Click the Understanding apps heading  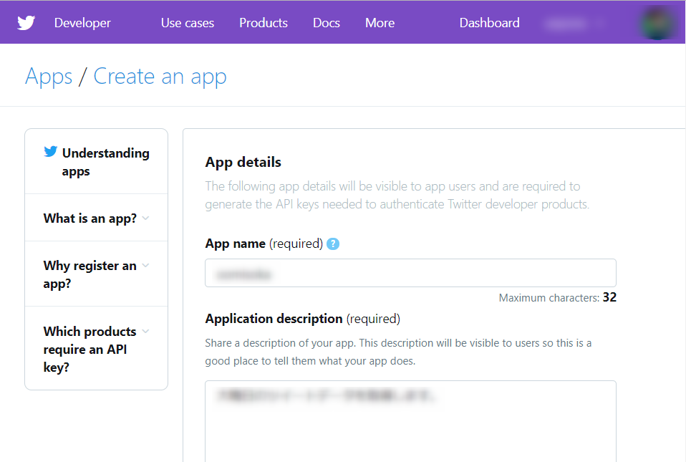[105, 162]
